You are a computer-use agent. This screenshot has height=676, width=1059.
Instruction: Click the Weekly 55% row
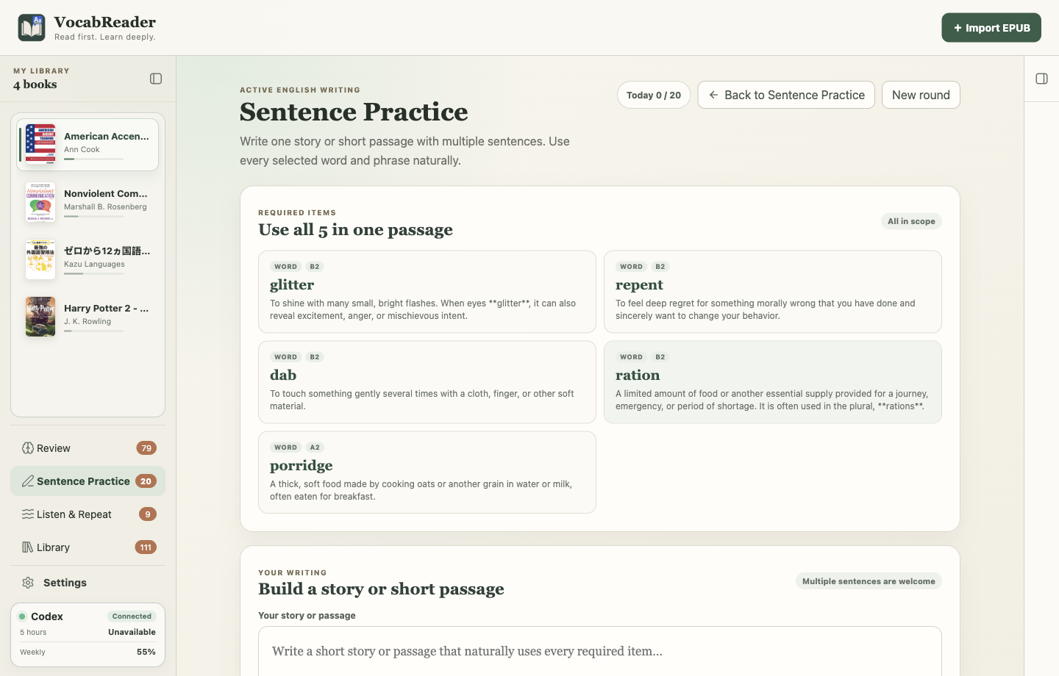[88, 652]
